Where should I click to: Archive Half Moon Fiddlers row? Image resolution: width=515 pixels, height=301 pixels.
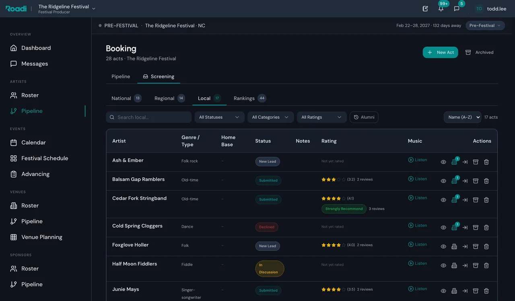point(476,266)
